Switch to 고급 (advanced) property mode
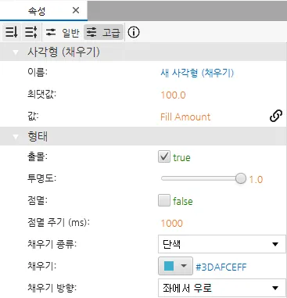This screenshot has height=298, width=287. pos(103,33)
